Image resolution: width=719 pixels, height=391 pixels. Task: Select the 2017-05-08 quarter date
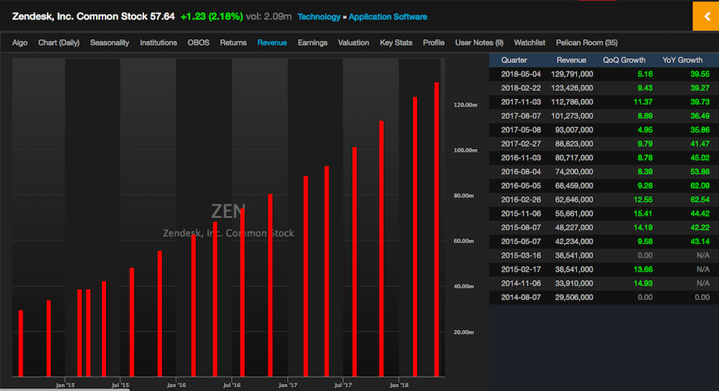521,129
